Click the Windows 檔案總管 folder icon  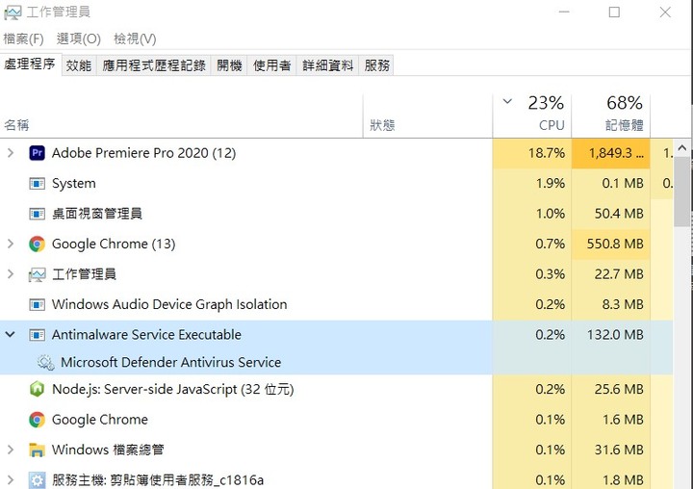[38, 450]
